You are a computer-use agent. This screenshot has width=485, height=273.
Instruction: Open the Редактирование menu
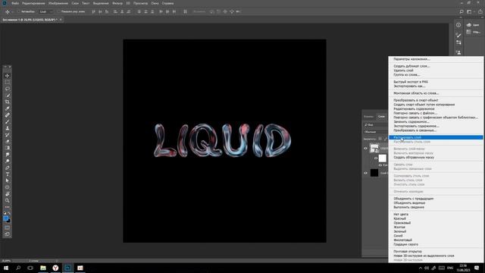tap(33, 3)
